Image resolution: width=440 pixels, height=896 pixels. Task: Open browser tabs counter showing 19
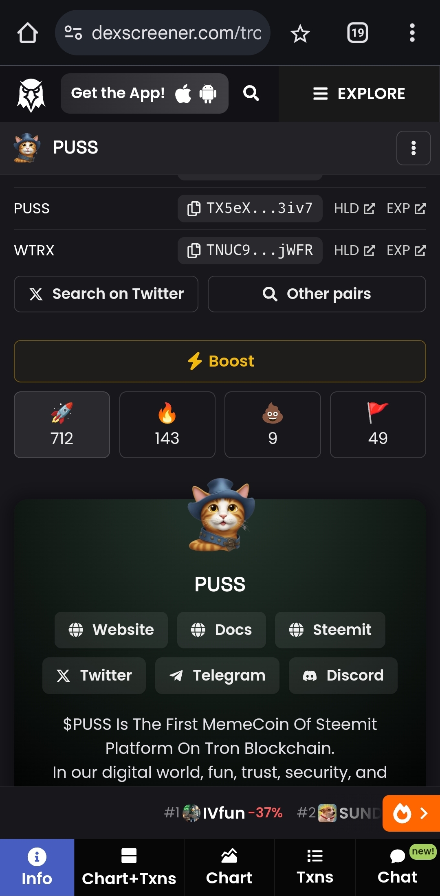click(x=358, y=33)
